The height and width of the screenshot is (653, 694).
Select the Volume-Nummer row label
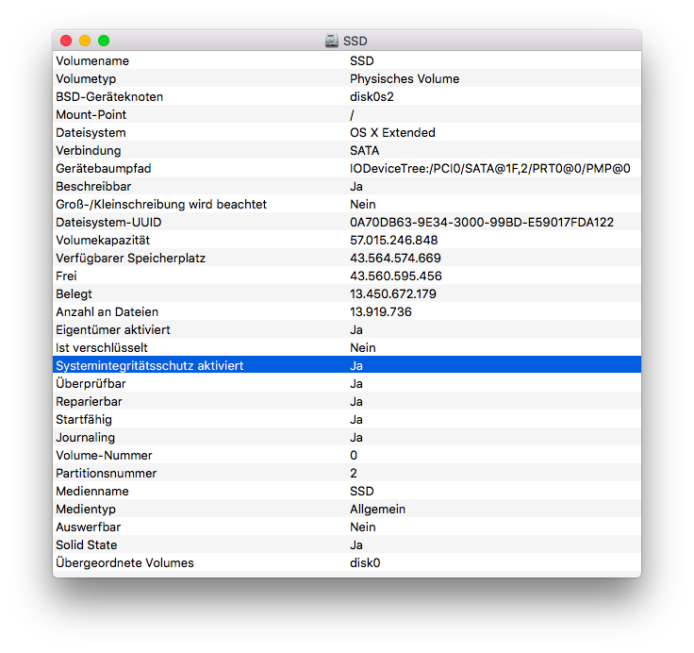tap(104, 456)
